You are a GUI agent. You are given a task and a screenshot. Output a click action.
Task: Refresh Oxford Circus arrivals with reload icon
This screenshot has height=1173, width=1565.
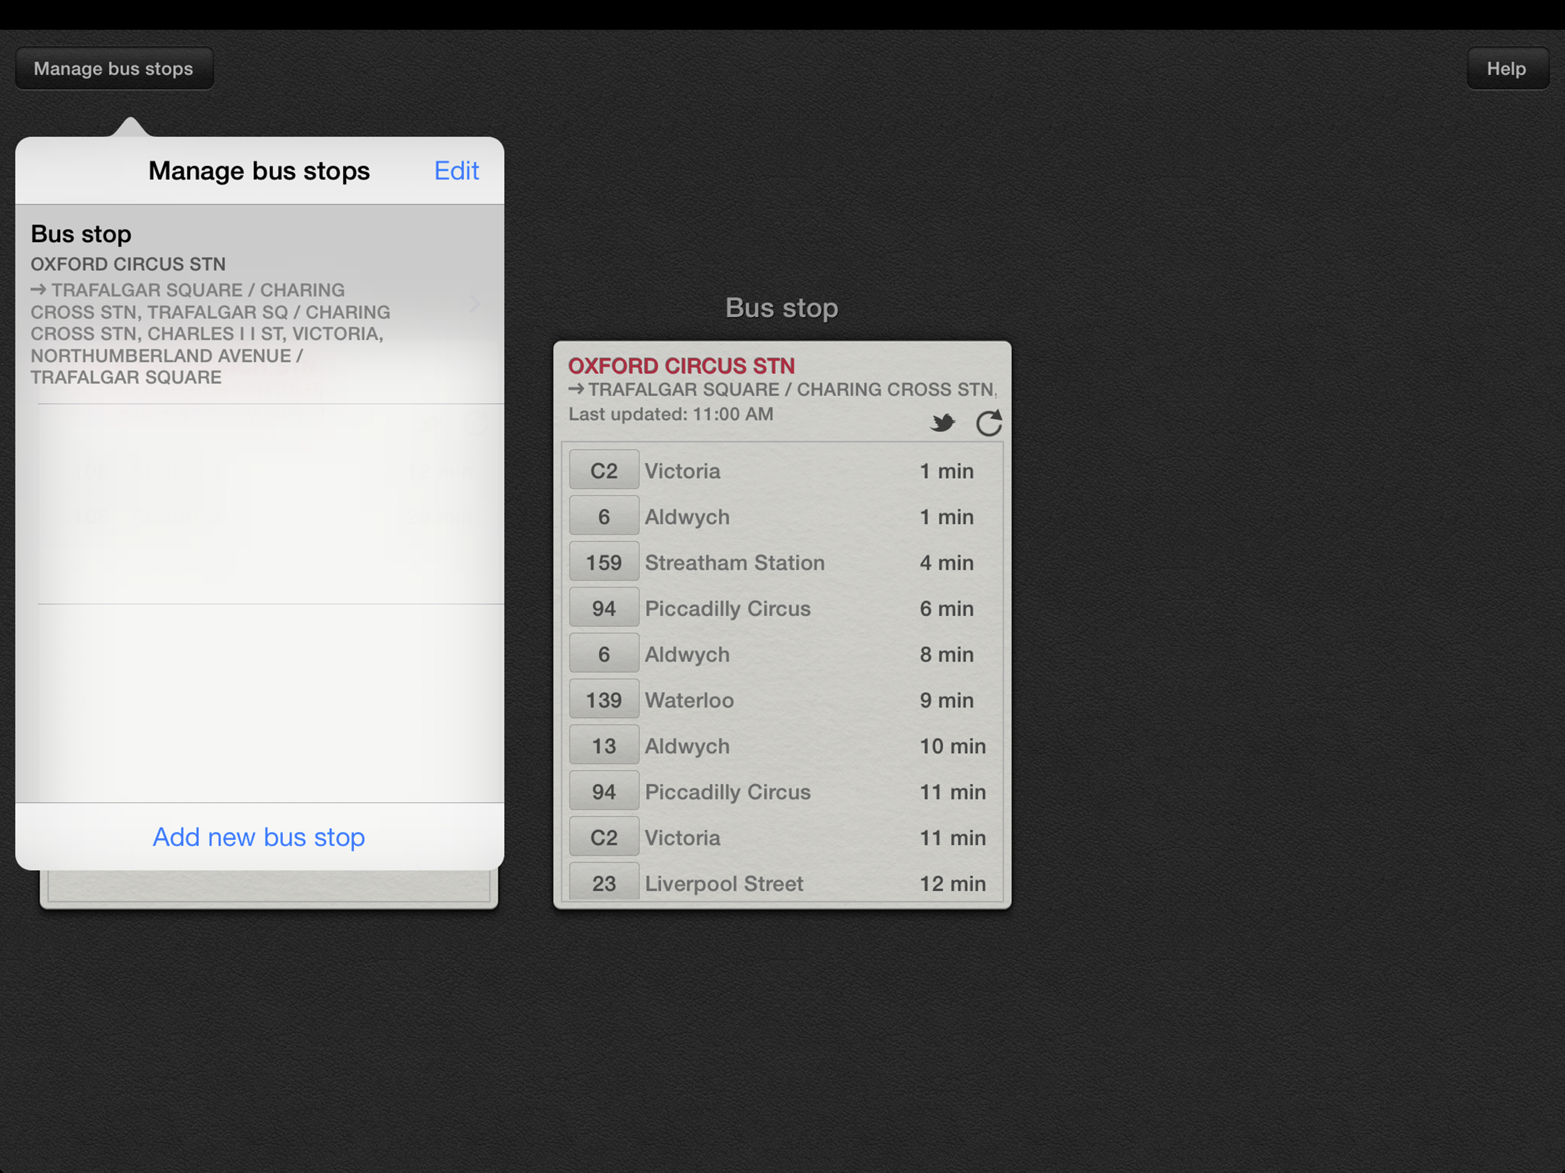(x=988, y=423)
